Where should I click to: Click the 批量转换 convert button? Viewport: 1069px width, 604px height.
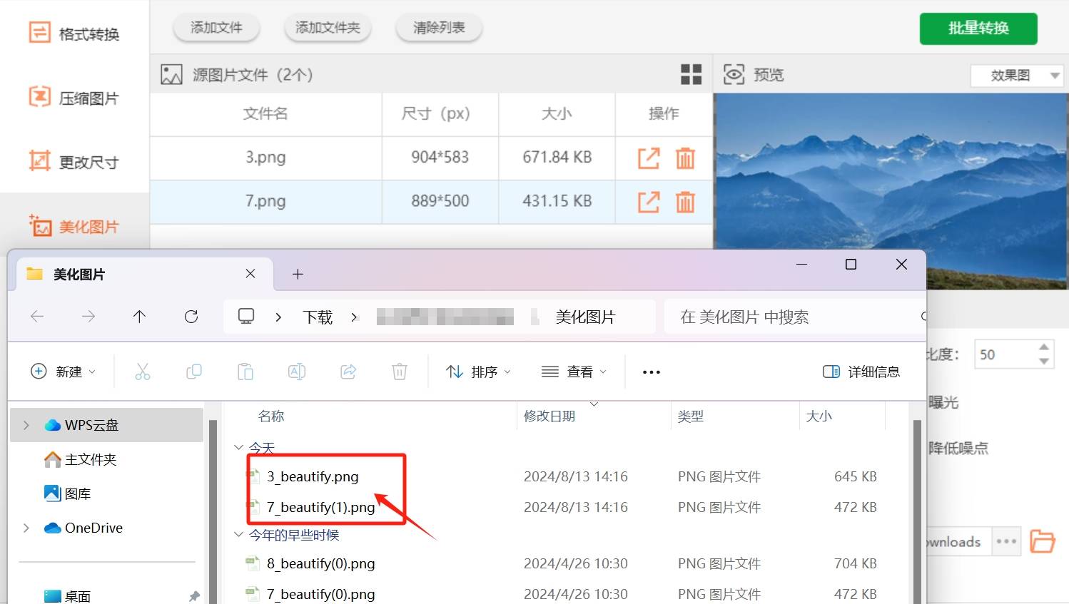click(978, 29)
